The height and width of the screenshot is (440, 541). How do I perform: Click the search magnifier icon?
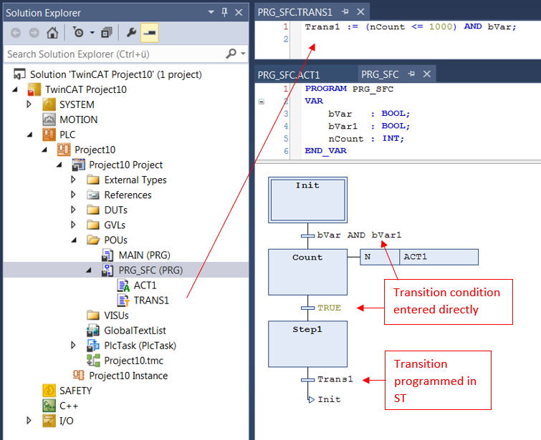(231, 54)
